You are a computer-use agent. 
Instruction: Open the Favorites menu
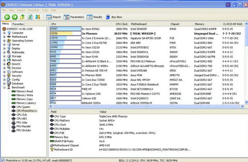[x=33, y=10]
